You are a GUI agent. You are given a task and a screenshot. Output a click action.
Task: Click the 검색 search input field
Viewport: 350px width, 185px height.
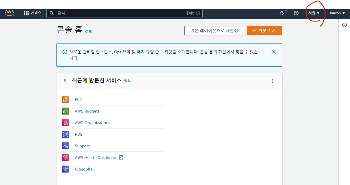tap(124, 13)
